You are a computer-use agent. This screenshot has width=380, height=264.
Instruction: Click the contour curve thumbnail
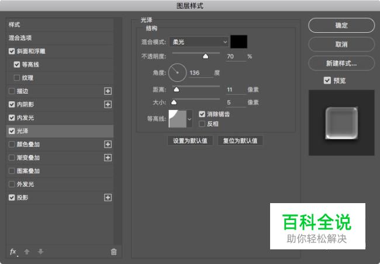[178, 119]
